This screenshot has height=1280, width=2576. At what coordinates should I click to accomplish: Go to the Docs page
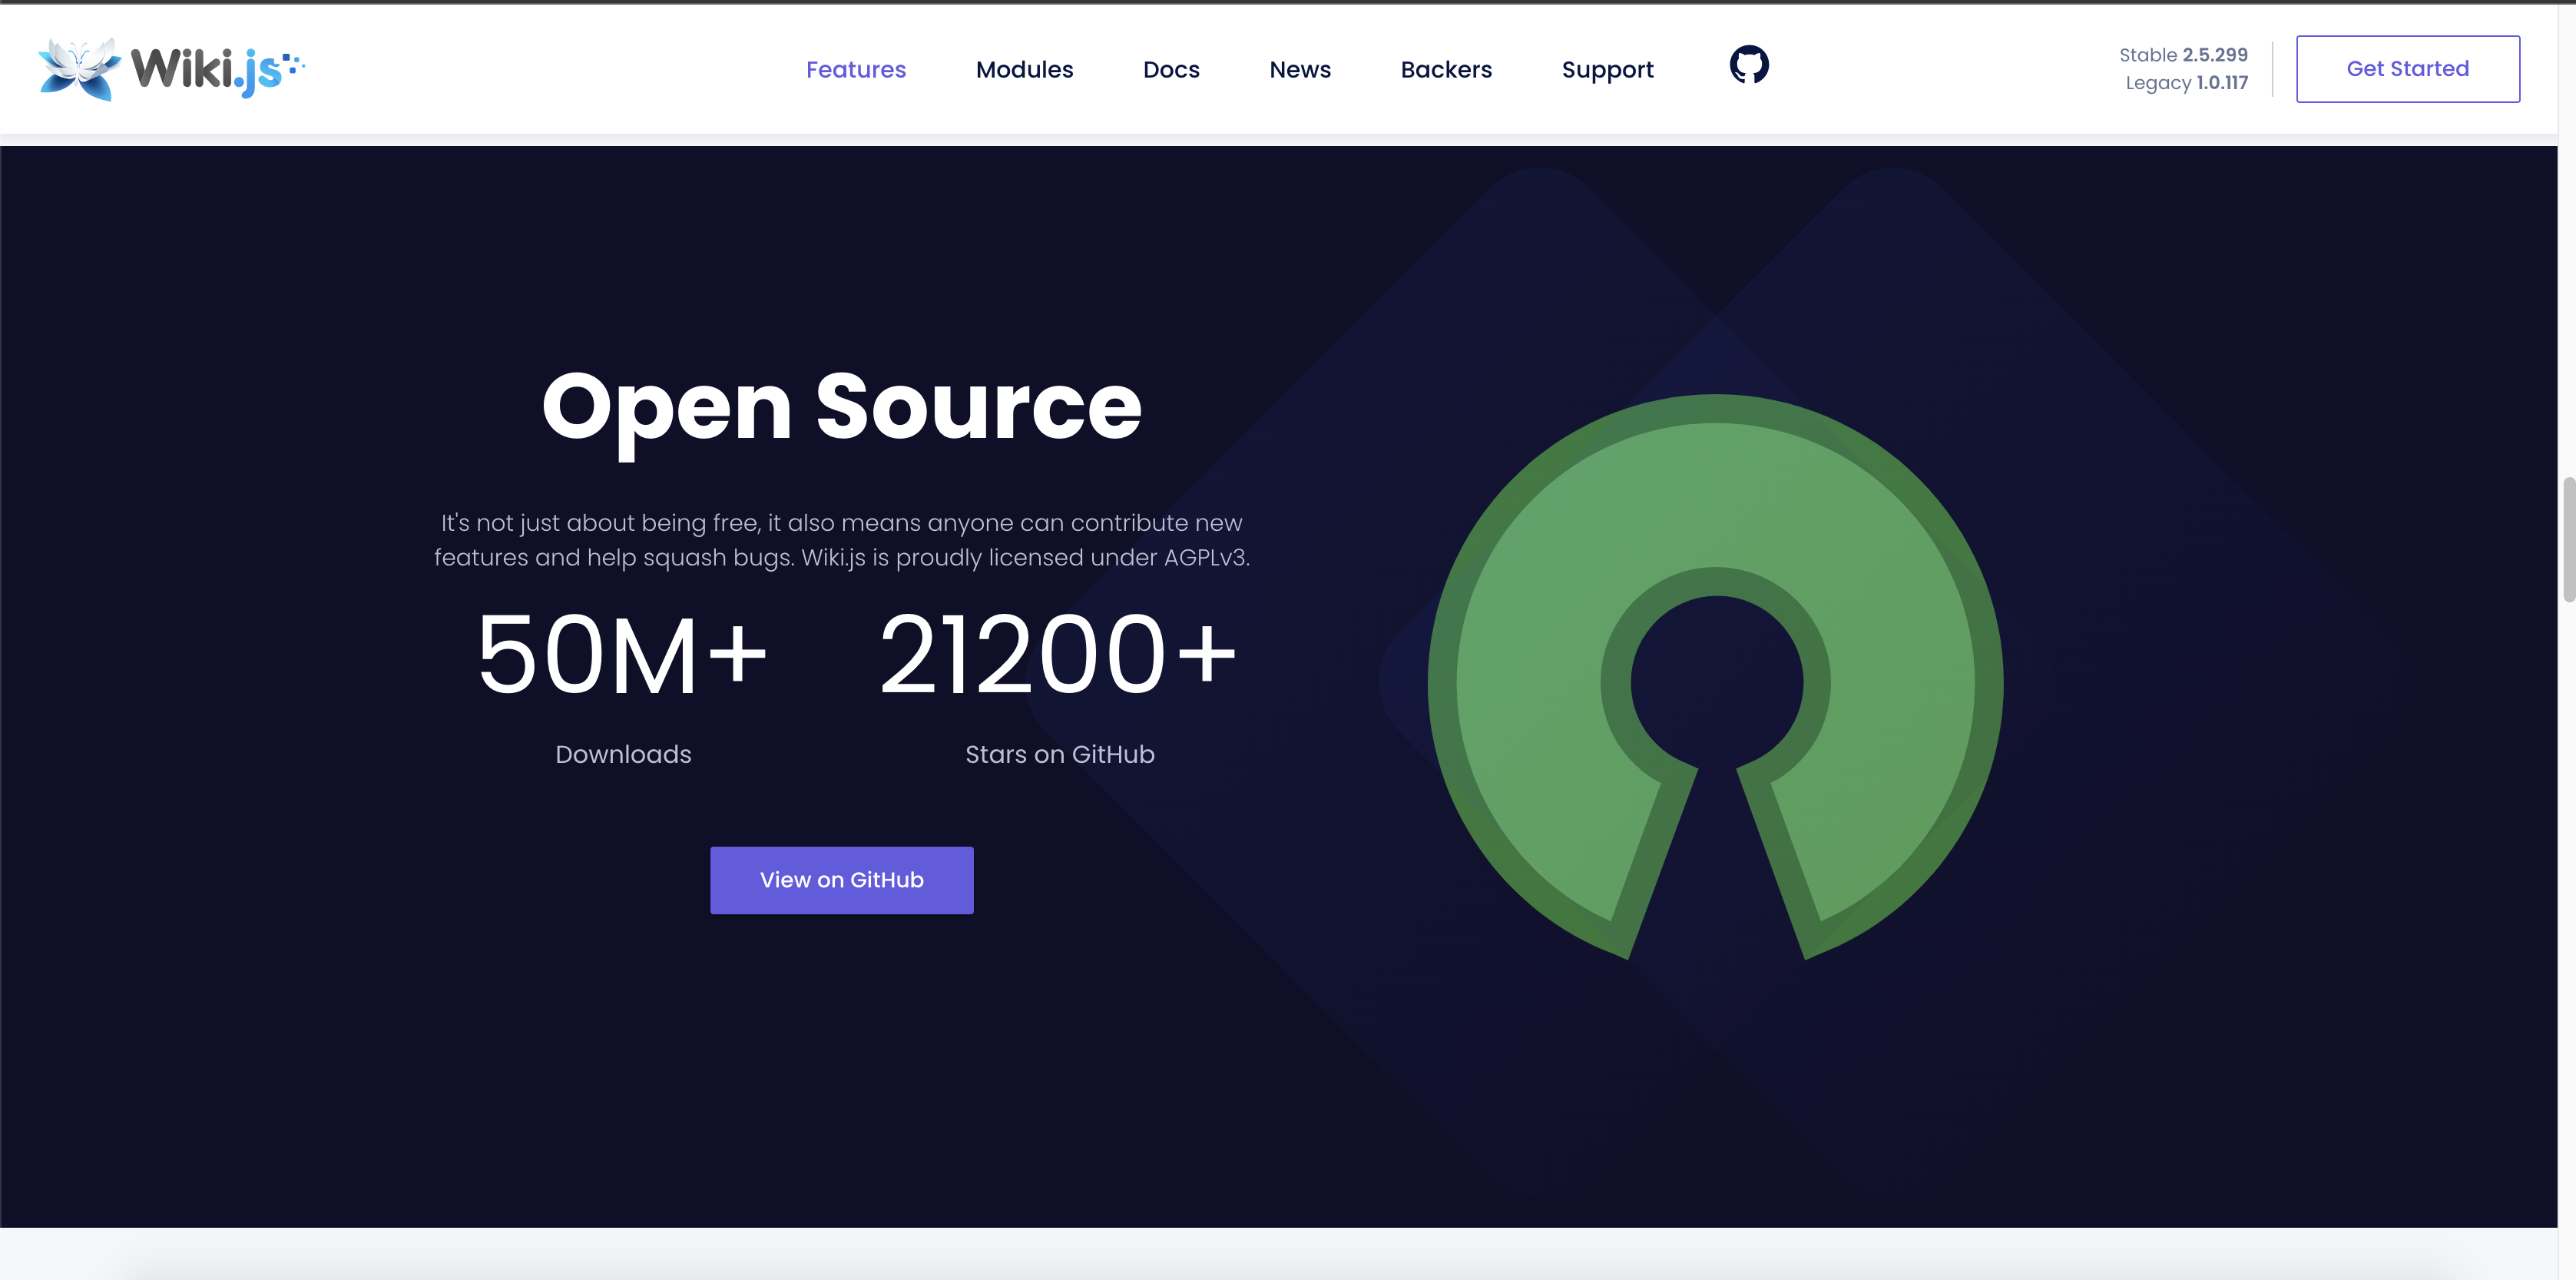tap(1170, 69)
